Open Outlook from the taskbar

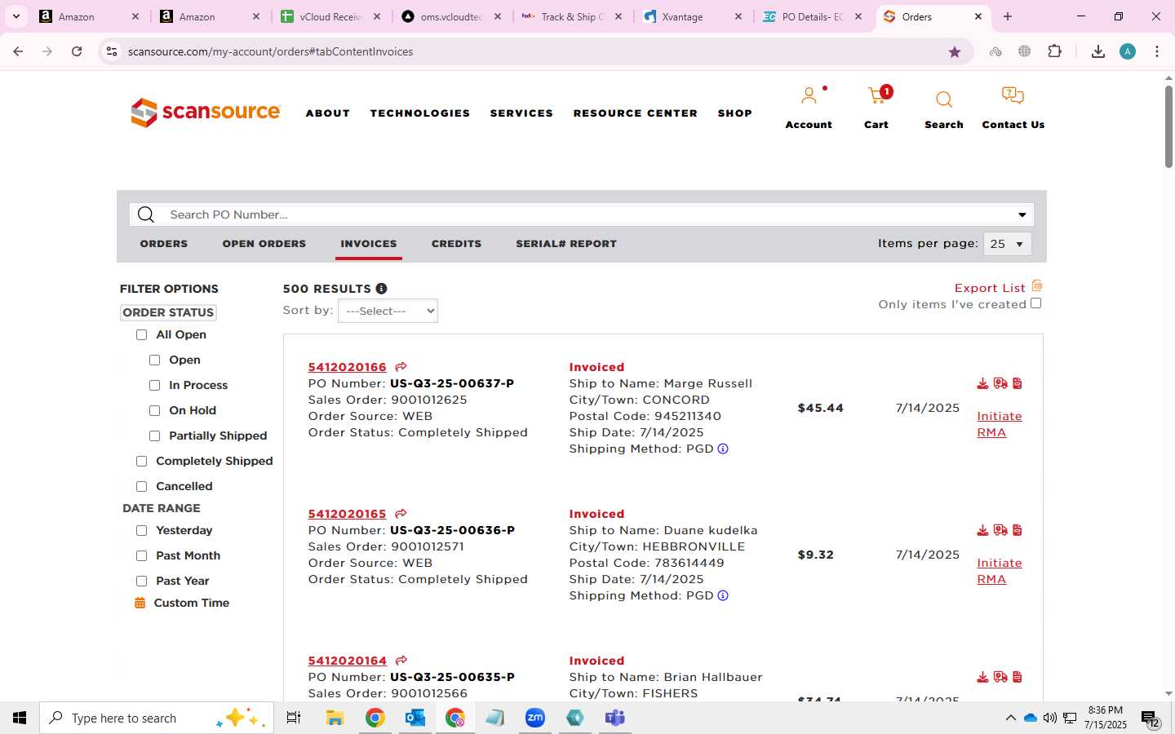415,718
